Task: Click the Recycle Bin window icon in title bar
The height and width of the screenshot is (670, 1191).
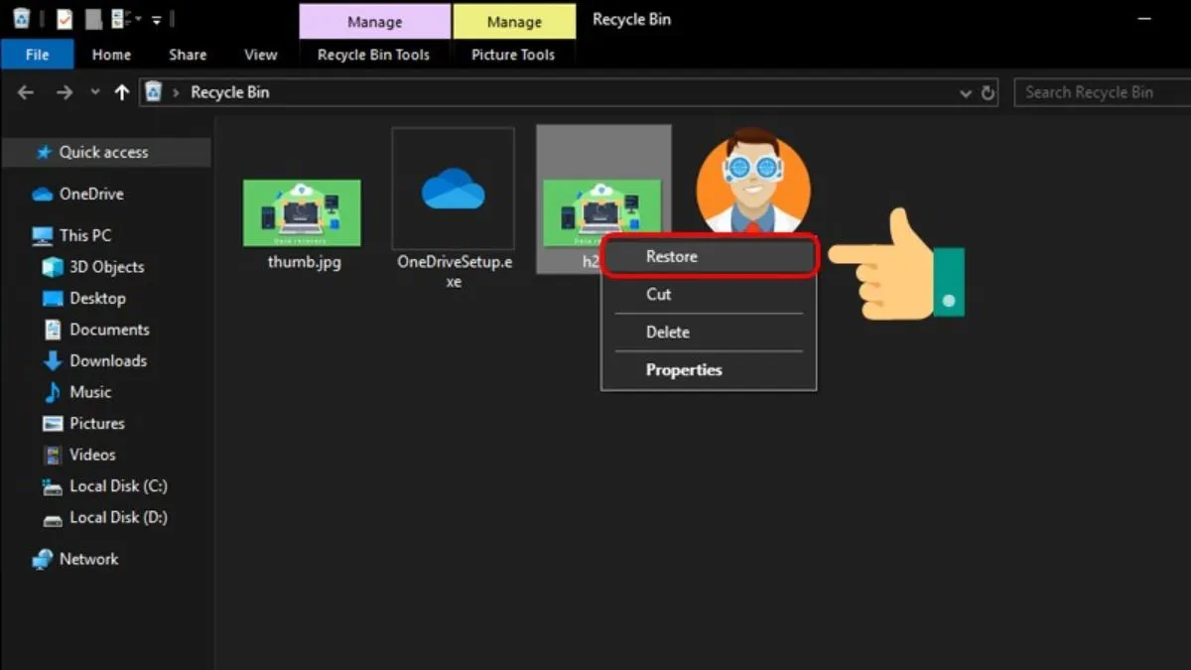Action: coord(20,18)
